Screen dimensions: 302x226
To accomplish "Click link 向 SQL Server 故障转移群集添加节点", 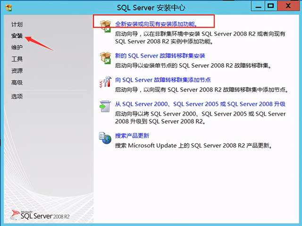I will tap(163, 80).
